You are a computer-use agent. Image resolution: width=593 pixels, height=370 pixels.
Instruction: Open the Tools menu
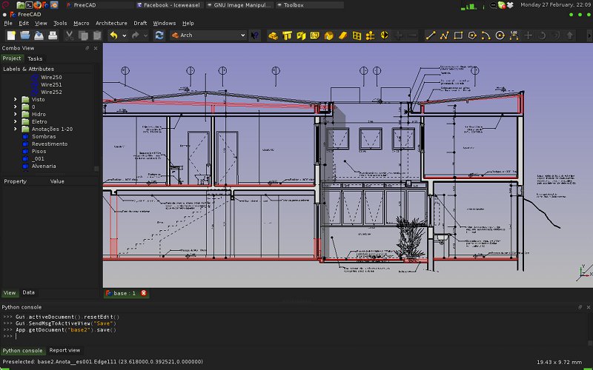60,23
